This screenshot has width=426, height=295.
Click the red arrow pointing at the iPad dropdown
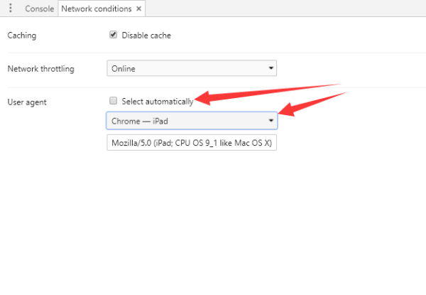coord(312,104)
